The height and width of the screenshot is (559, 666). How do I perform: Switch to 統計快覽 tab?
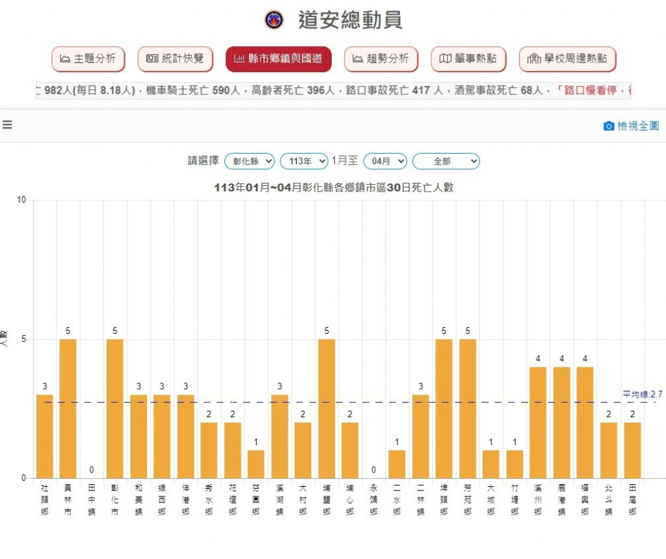pos(175,59)
